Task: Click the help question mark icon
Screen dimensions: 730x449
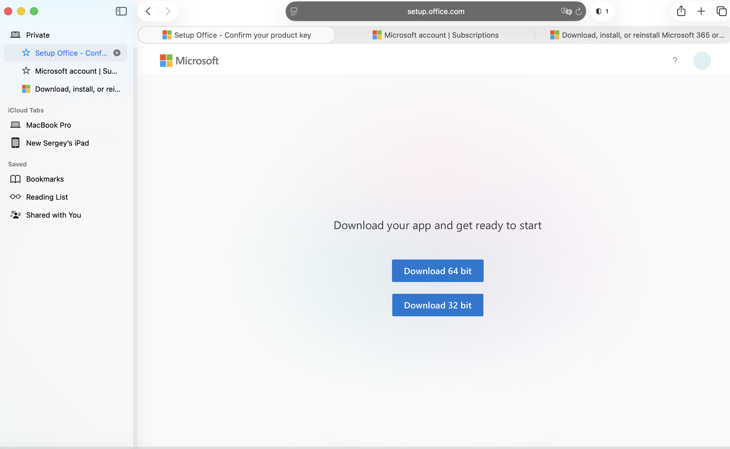Action: click(x=675, y=60)
